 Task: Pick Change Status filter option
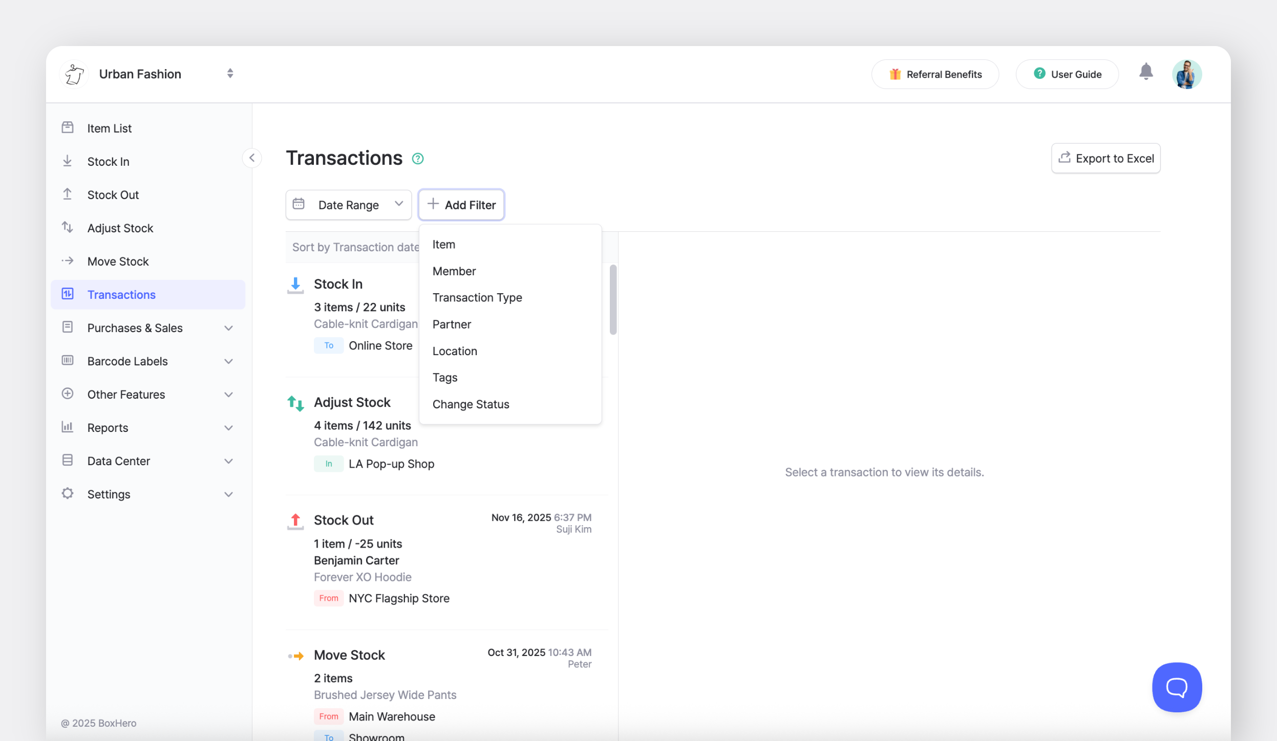(x=471, y=404)
